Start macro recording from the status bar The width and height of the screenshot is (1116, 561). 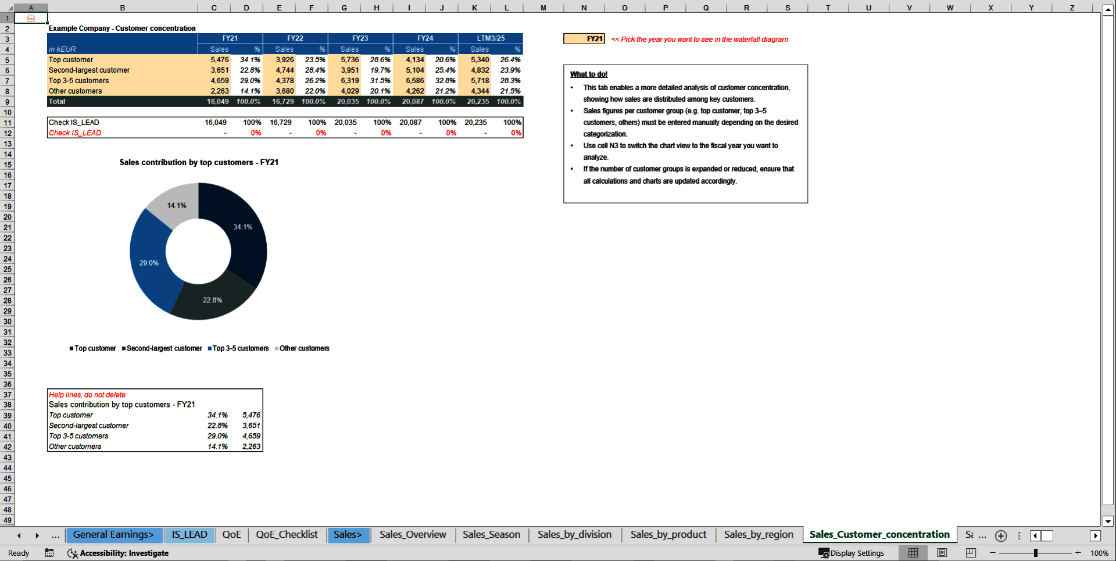coord(49,553)
